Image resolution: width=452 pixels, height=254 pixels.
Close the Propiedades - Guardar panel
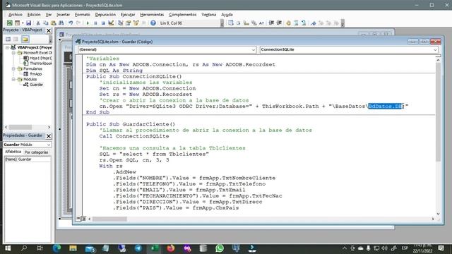(x=49, y=136)
